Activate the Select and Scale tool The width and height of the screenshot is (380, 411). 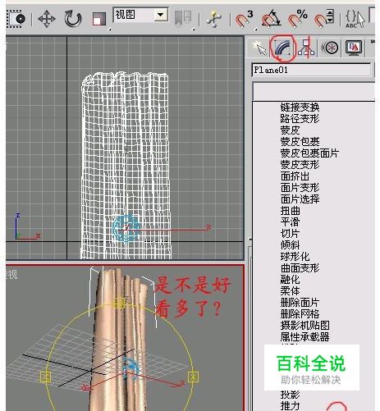pyautogui.click(x=99, y=19)
